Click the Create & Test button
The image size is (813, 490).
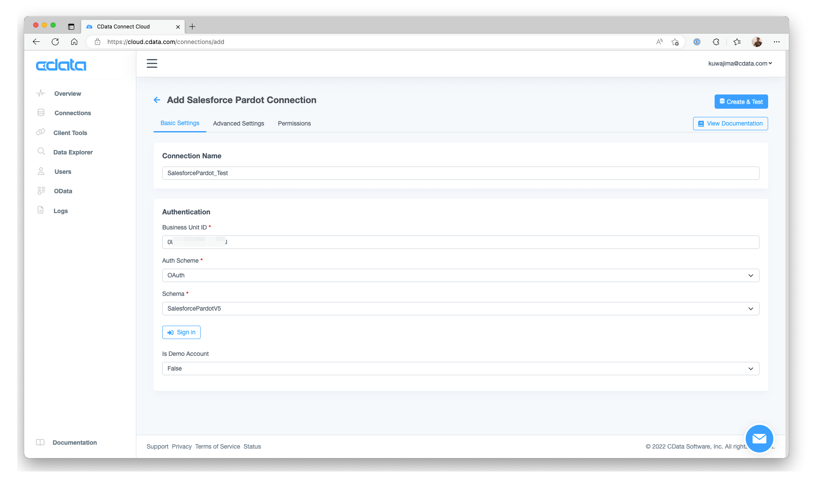pos(741,102)
